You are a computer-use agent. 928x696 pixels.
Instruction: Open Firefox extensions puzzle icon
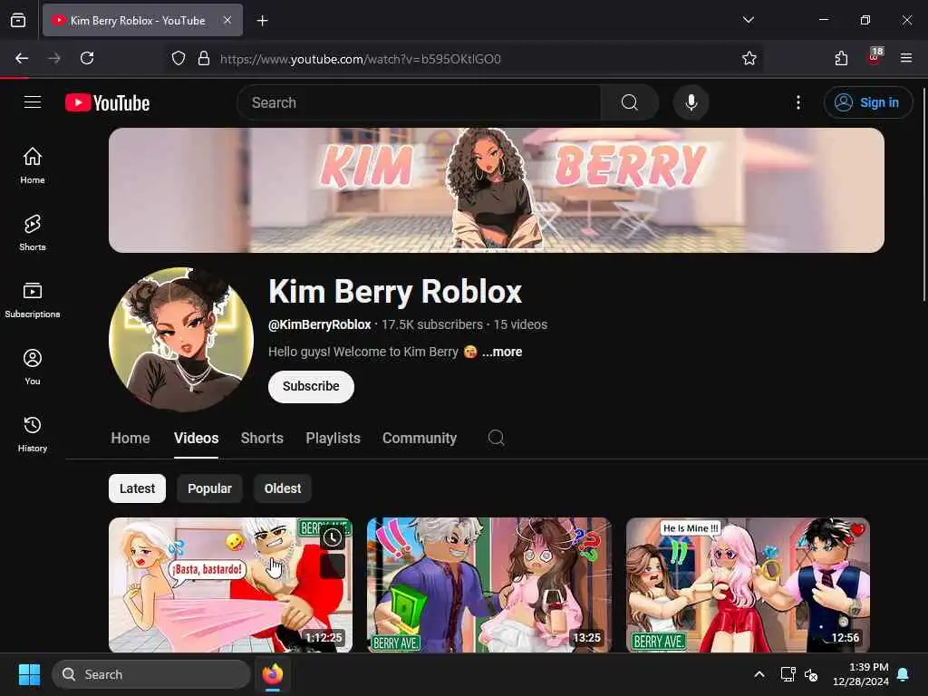click(841, 58)
